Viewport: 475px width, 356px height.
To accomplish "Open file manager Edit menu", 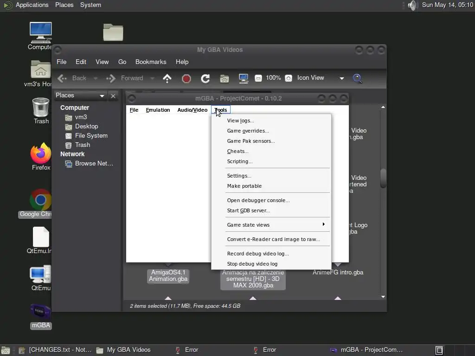I will tap(81, 62).
